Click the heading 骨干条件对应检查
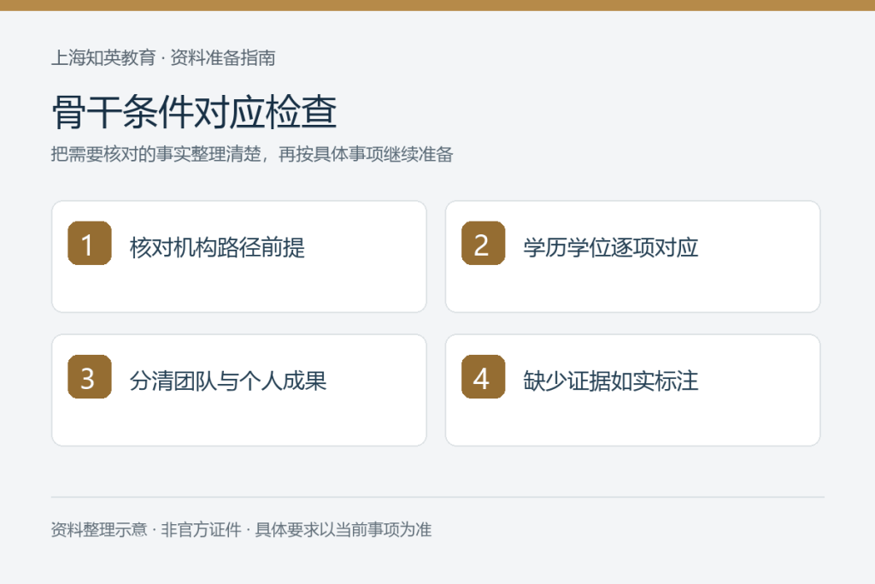875x584 pixels. tap(194, 112)
